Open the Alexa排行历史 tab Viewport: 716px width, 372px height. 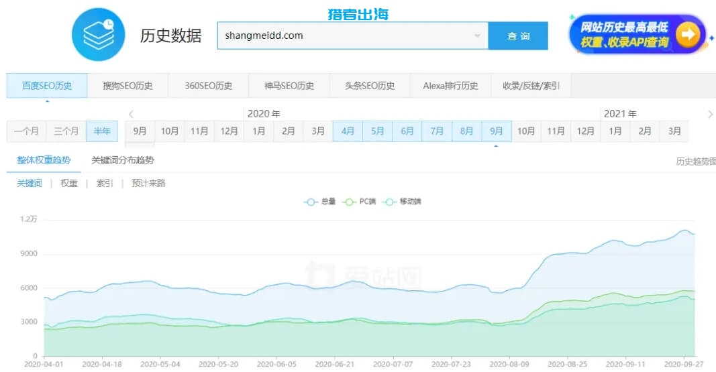[450, 85]
